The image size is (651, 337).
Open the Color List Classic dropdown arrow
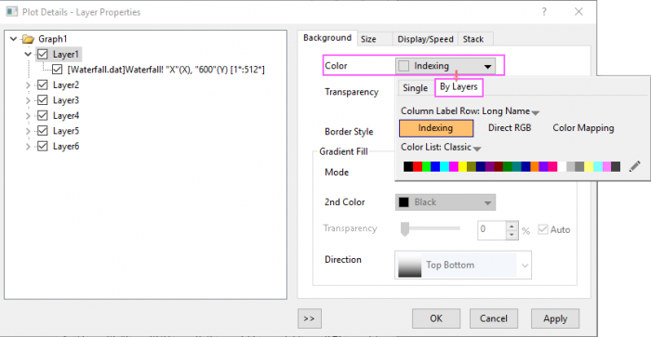pos(477,149)
